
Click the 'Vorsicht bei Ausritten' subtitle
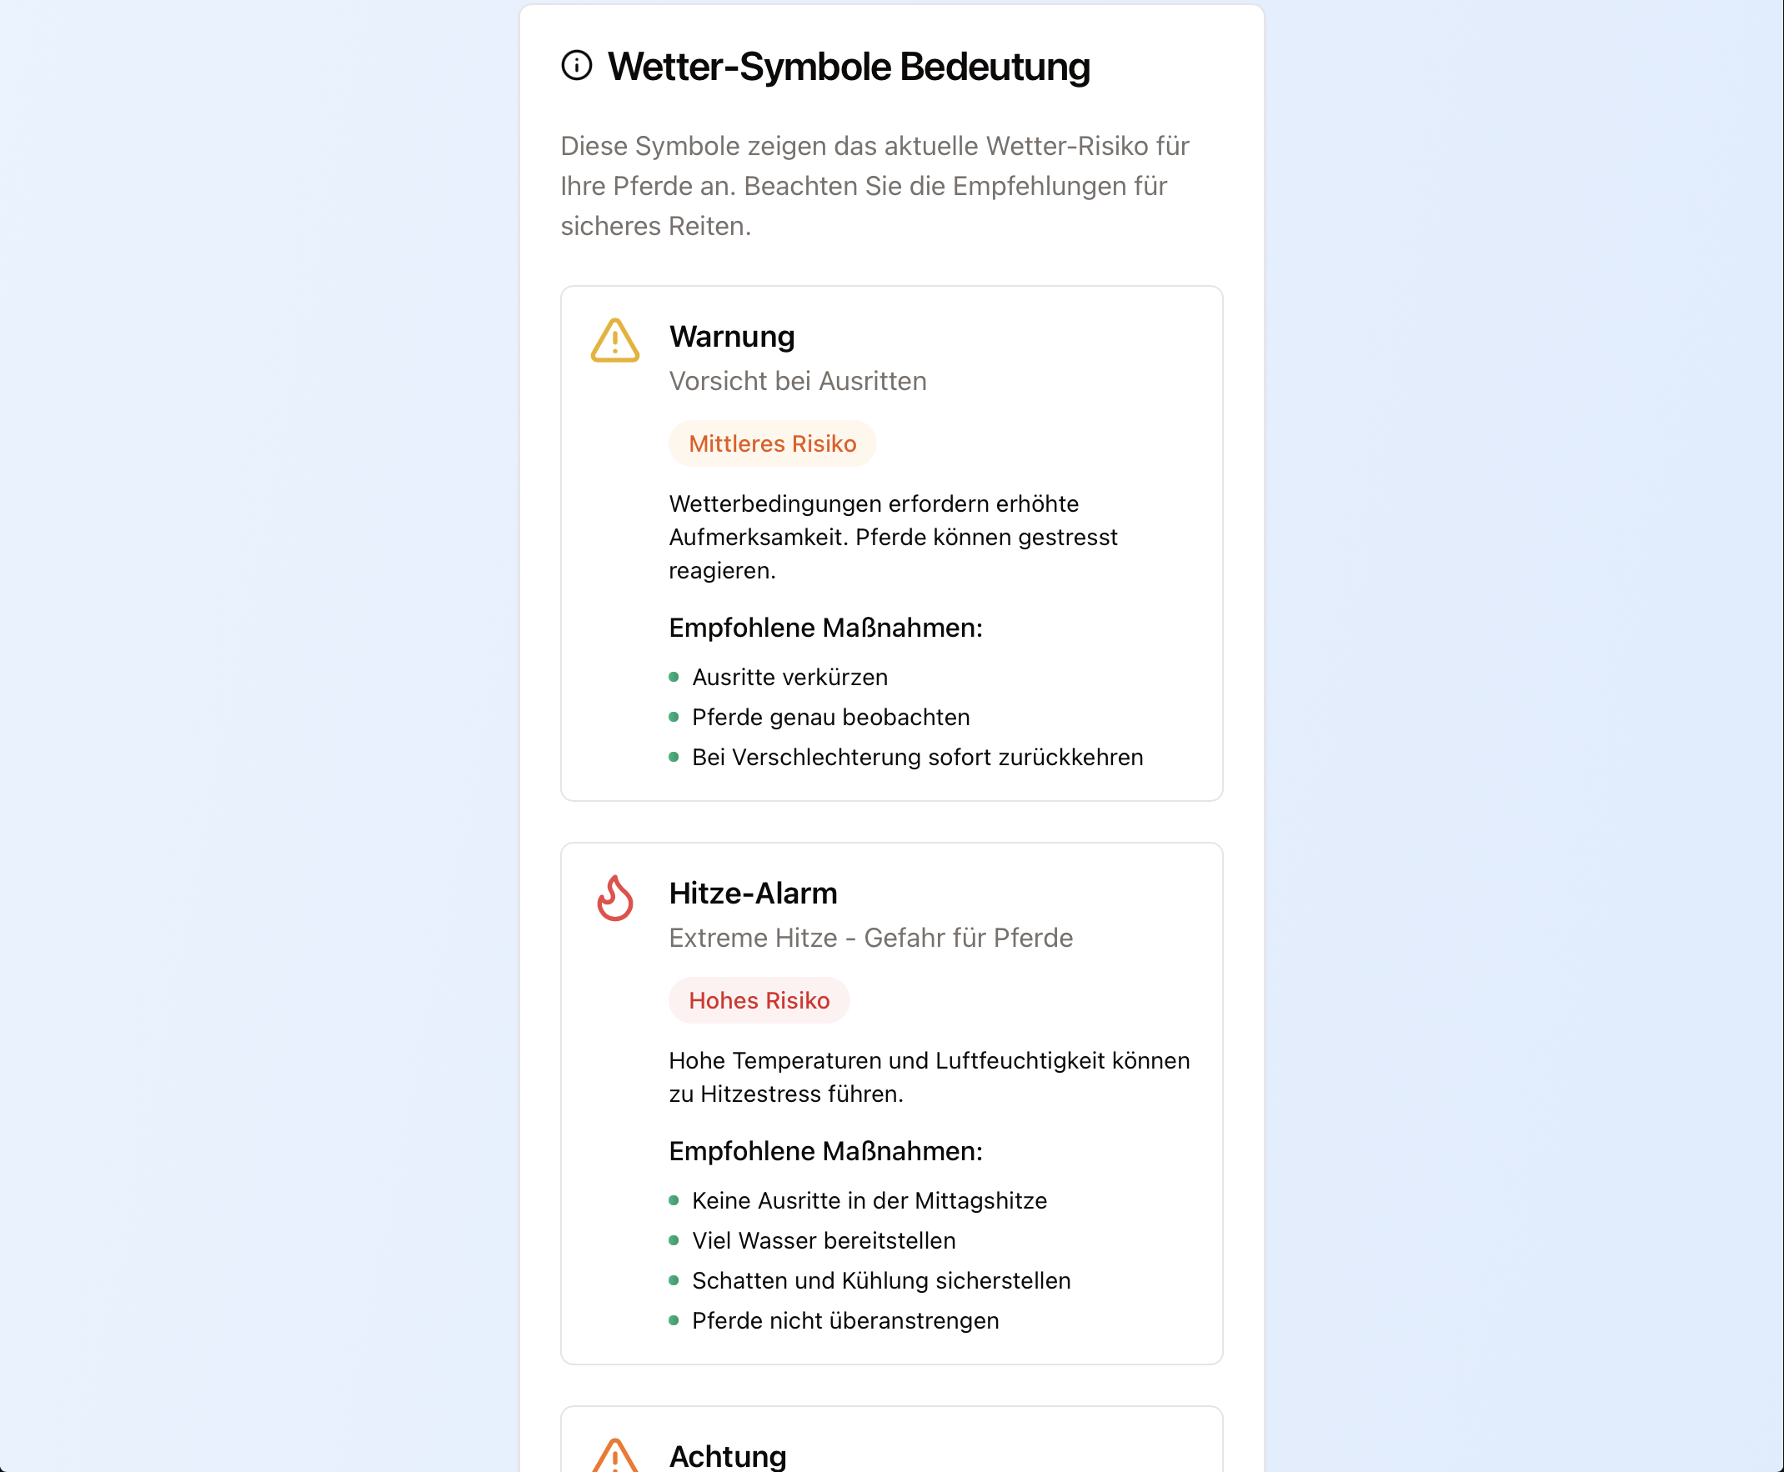[797, 382]
